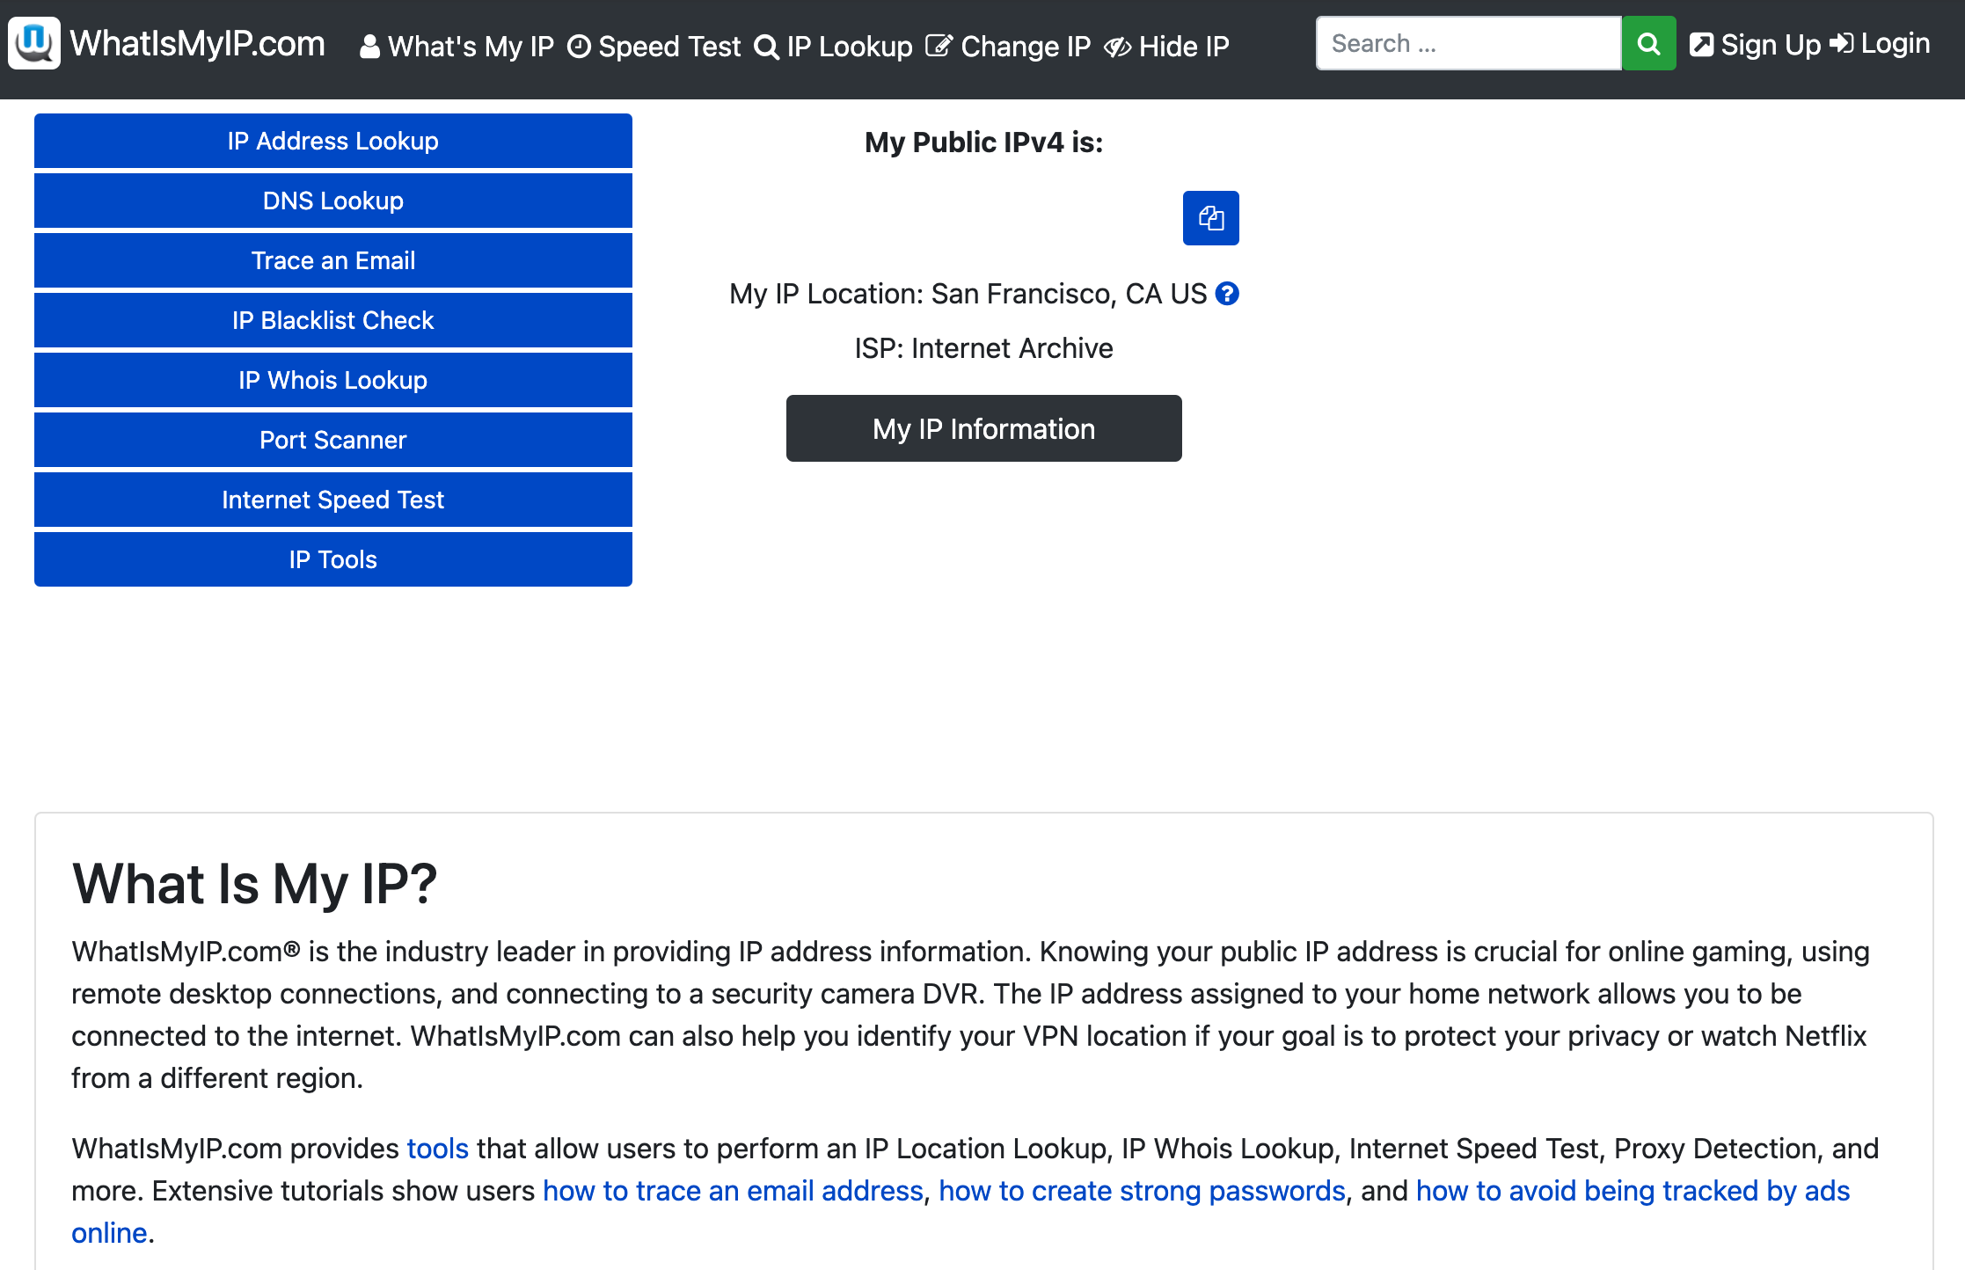Open the IP Tools sidebar button
Viewport: 1965px width, 1270px height.
[x=333, y=559]
